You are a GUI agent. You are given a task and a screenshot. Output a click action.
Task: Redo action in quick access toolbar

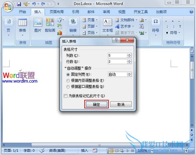click(x=43, y=4)
